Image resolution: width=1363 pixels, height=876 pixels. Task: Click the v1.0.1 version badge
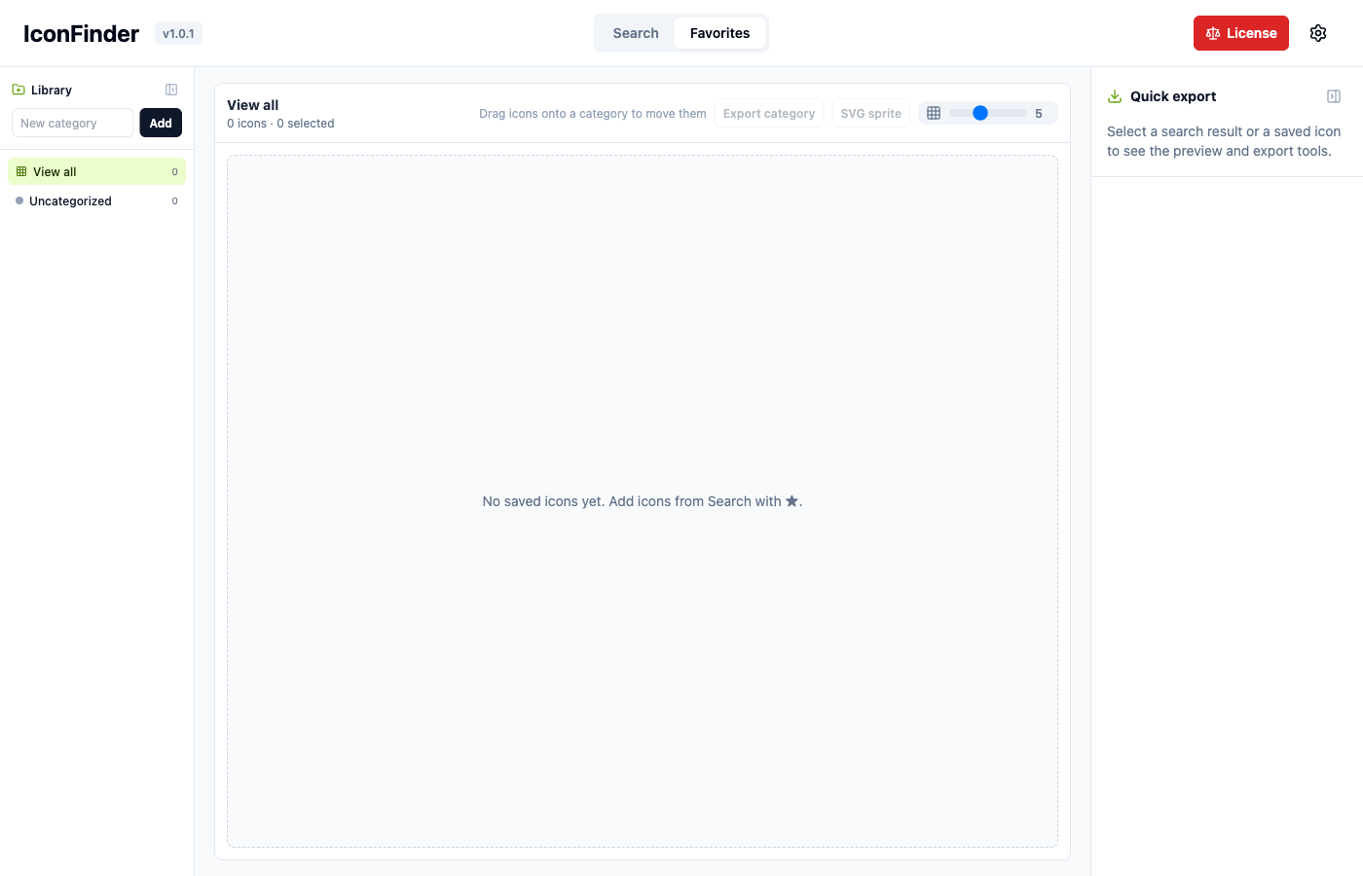point(178,33)
